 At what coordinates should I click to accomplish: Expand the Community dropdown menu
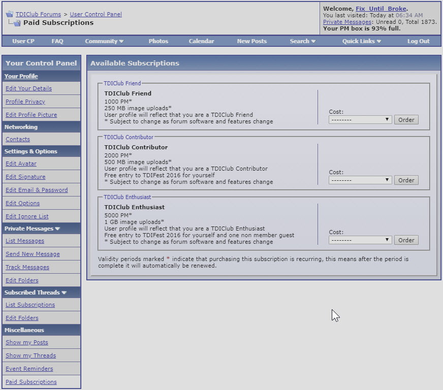[104, 41]
